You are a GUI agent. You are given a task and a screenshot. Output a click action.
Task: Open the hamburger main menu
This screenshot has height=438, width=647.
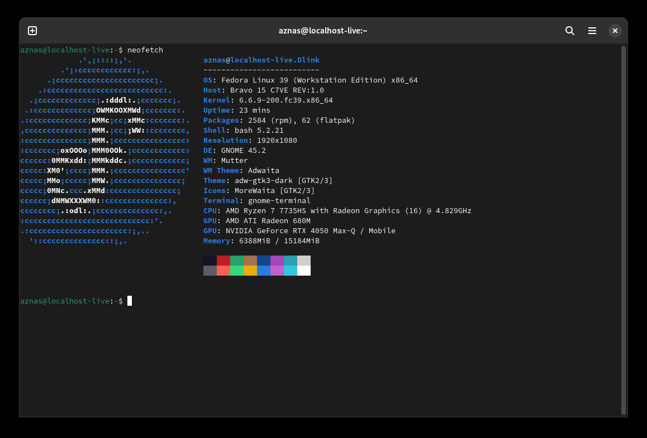592,31
